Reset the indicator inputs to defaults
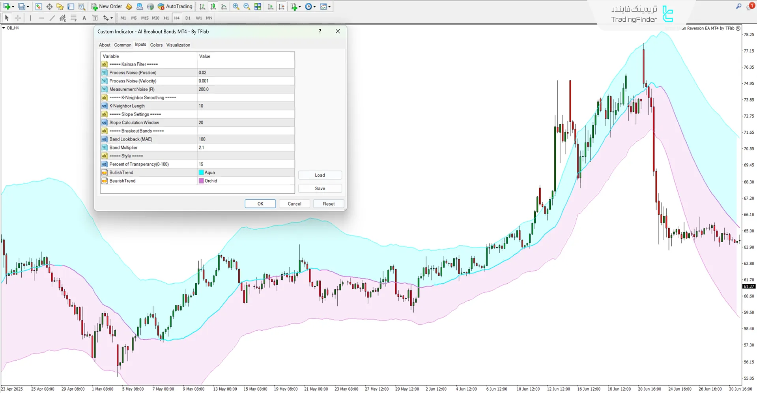Screen dimensions: 757x393 (x=329, y=204)
